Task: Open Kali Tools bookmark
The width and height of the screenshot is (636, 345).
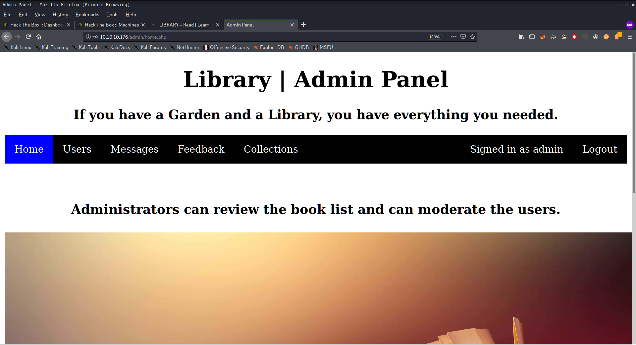Action: point(86,47)
